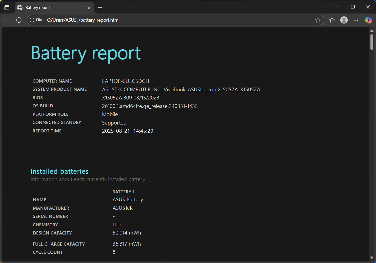376x263 pixels.
Task: Click the Information about each installed battery subtitle
Action: tap(88, 179)
